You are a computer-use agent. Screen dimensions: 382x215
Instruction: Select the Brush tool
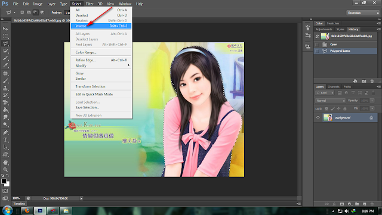click(5, 80)
